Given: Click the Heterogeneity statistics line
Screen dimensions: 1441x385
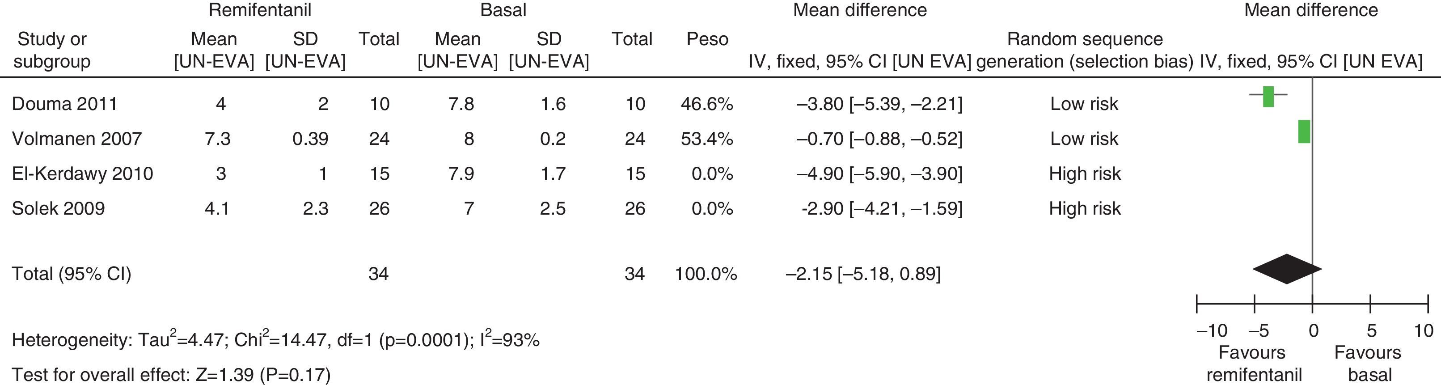Looking at the screenshot, I should coord(276,340).
